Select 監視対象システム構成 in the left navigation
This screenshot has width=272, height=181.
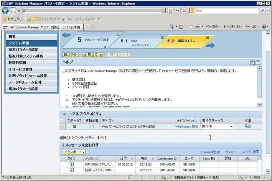31,56
